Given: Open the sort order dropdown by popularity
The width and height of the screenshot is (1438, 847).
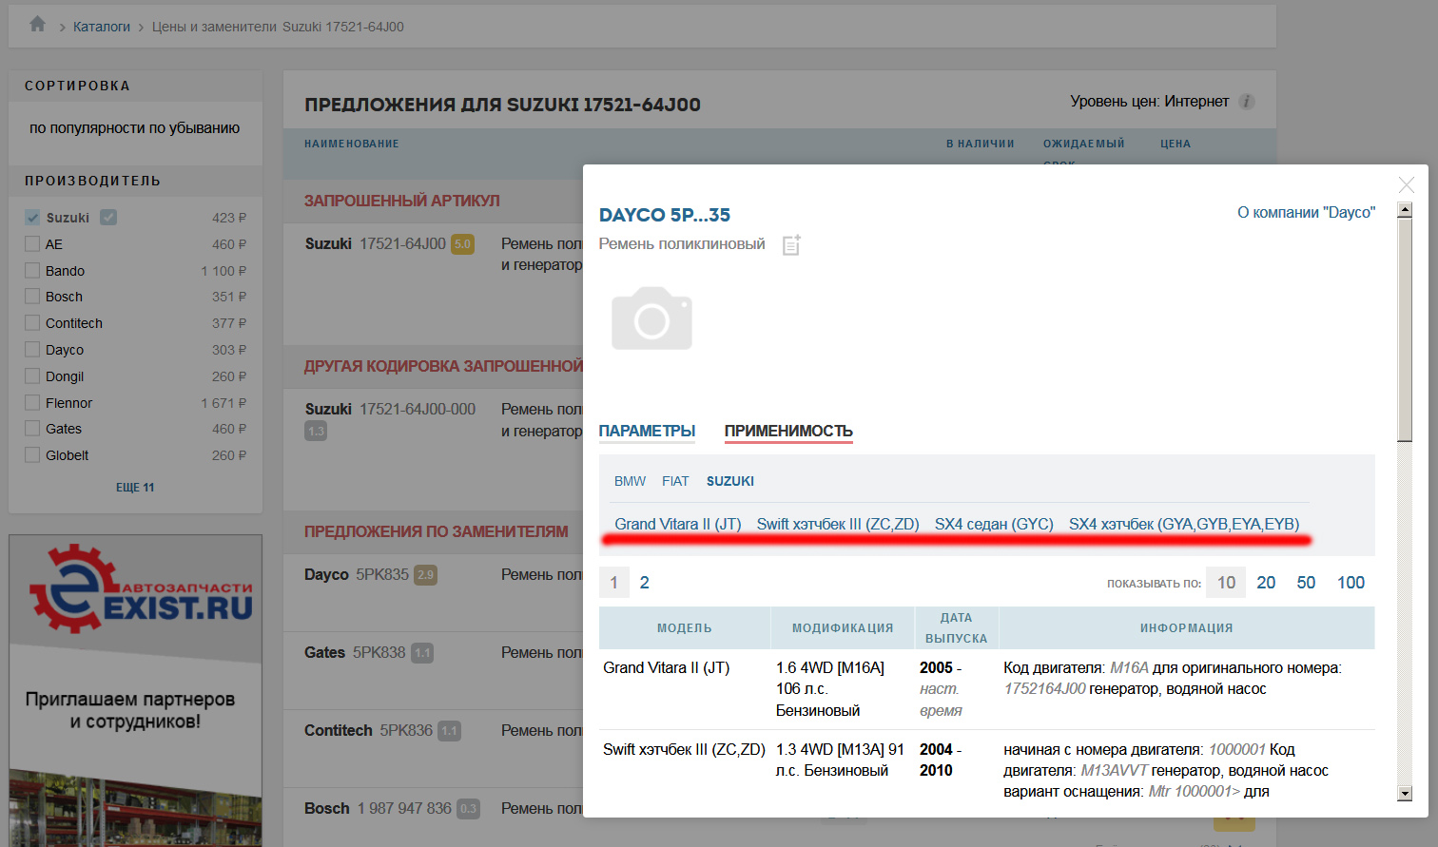Looking at the screenshot, I should pos(134,128).
